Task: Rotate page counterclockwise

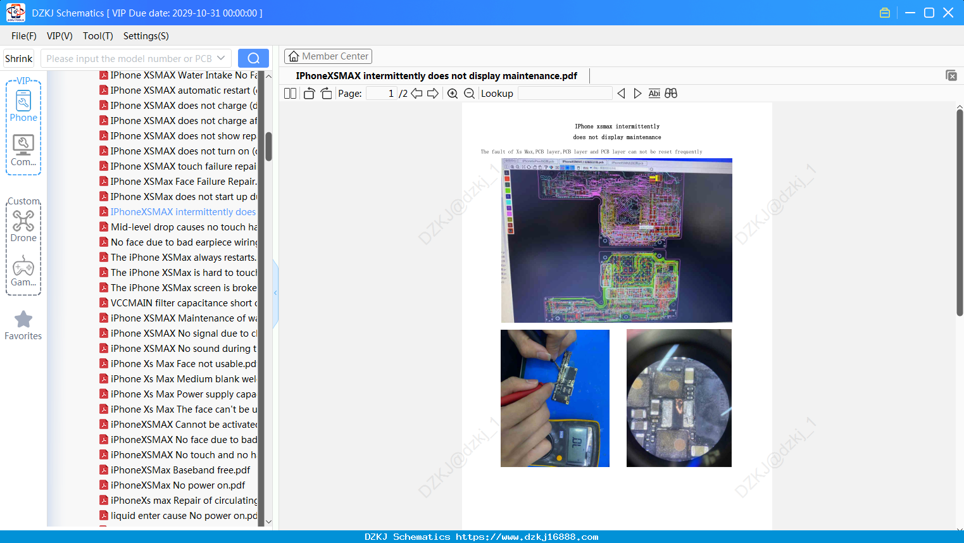Action: click(309, 94)
